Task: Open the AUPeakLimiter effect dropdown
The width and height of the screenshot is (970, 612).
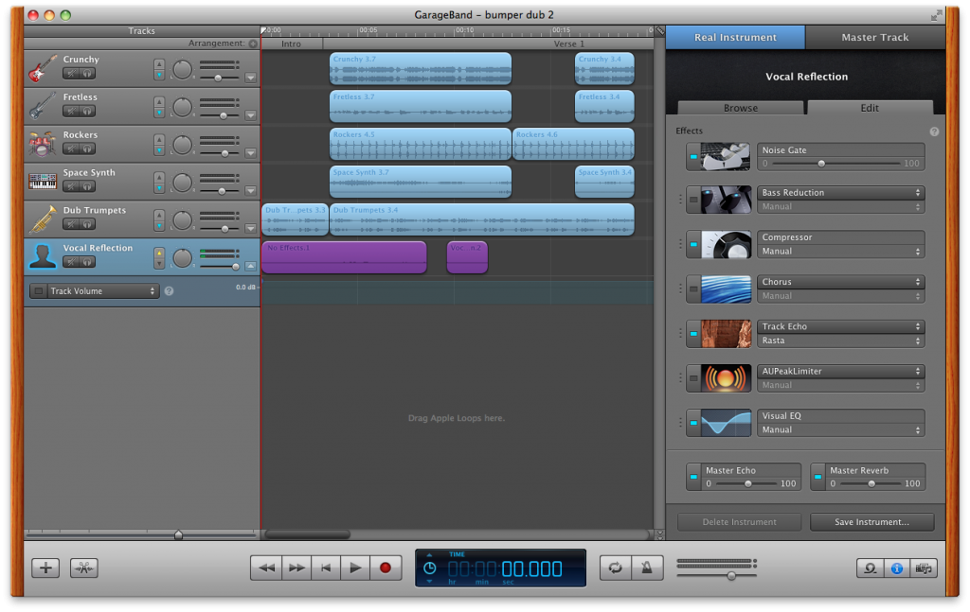Action: pos(841,371)
